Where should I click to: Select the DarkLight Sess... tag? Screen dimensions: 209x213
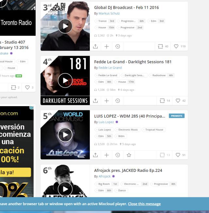[x=134, y=75]
